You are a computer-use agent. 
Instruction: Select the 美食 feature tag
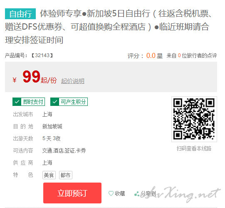[49, 175]
